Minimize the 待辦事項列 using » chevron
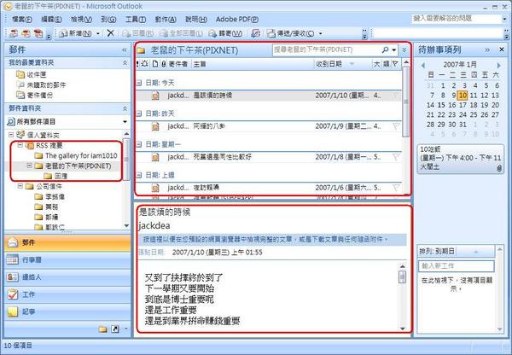This screenshot has height=355, width=512. (487, 50)
